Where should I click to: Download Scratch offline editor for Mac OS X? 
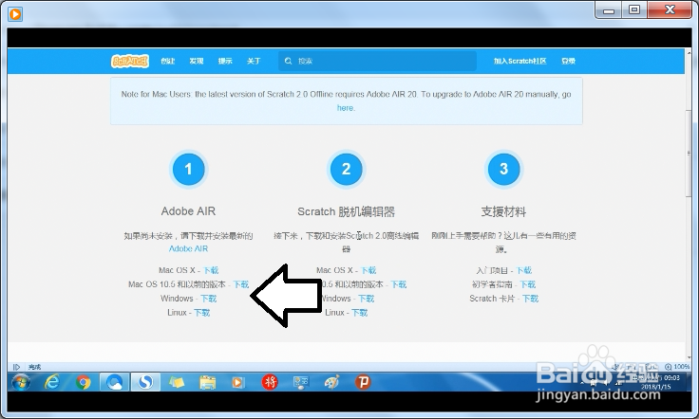[x=368, y=270]
